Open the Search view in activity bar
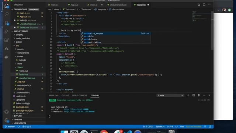The image size is (236, 133). [7, 14]
